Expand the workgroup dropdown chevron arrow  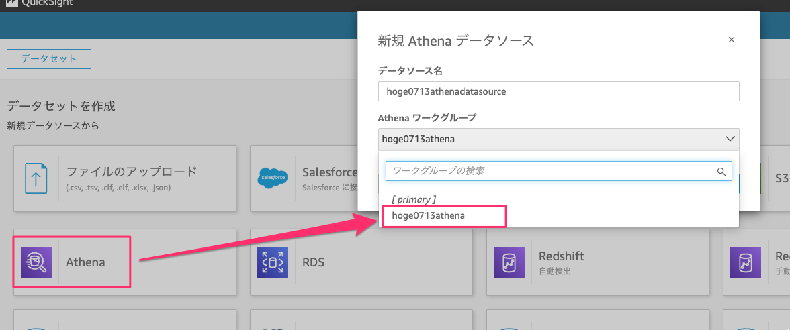click(730, 139)
